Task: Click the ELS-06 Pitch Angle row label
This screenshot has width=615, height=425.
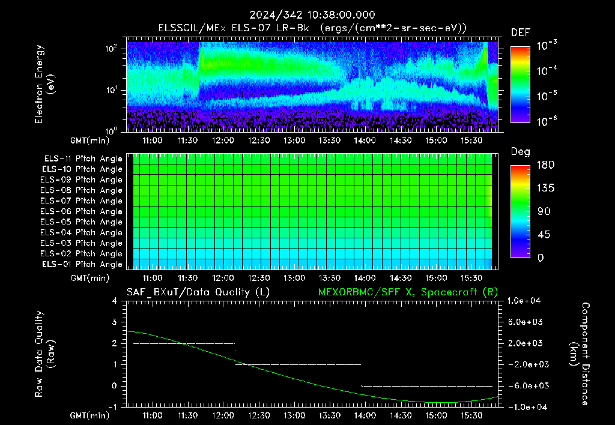Action: tap(82, 211)
